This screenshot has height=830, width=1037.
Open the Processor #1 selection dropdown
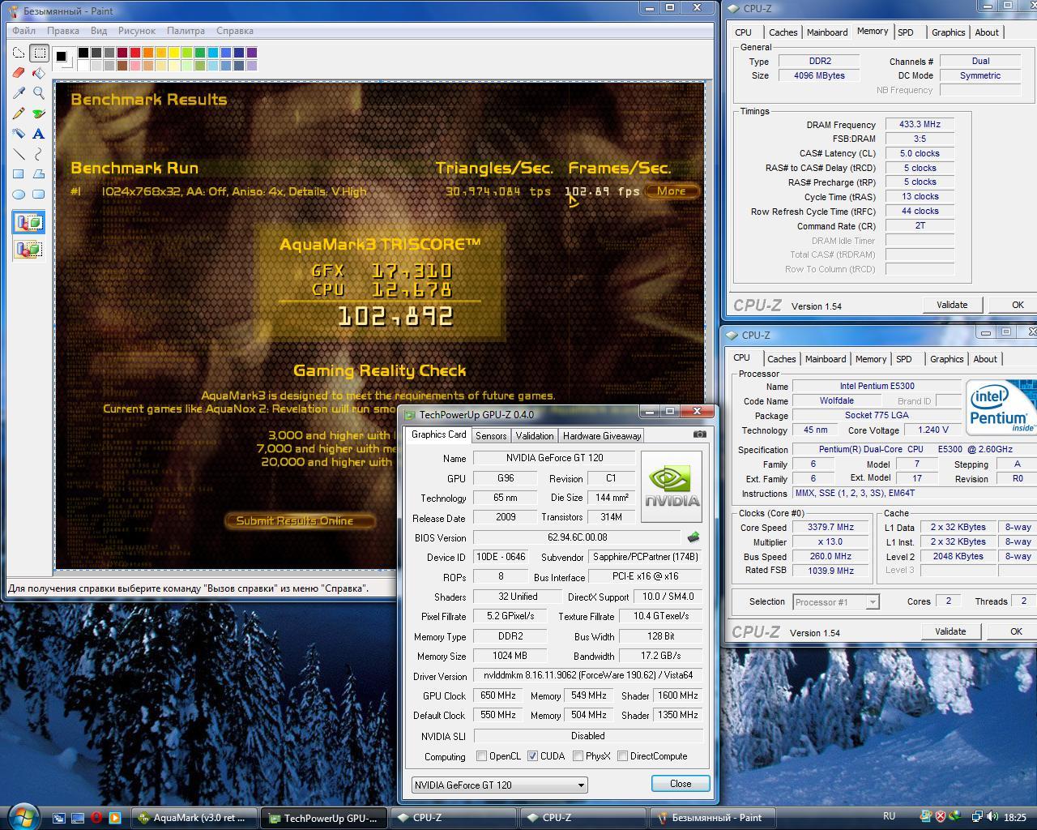(836, 601)
